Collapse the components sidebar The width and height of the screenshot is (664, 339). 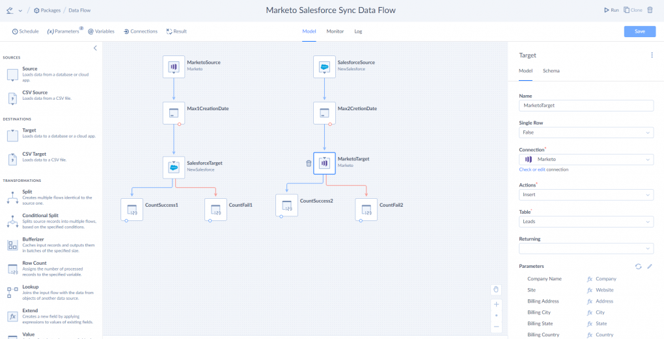pos(95,48)
